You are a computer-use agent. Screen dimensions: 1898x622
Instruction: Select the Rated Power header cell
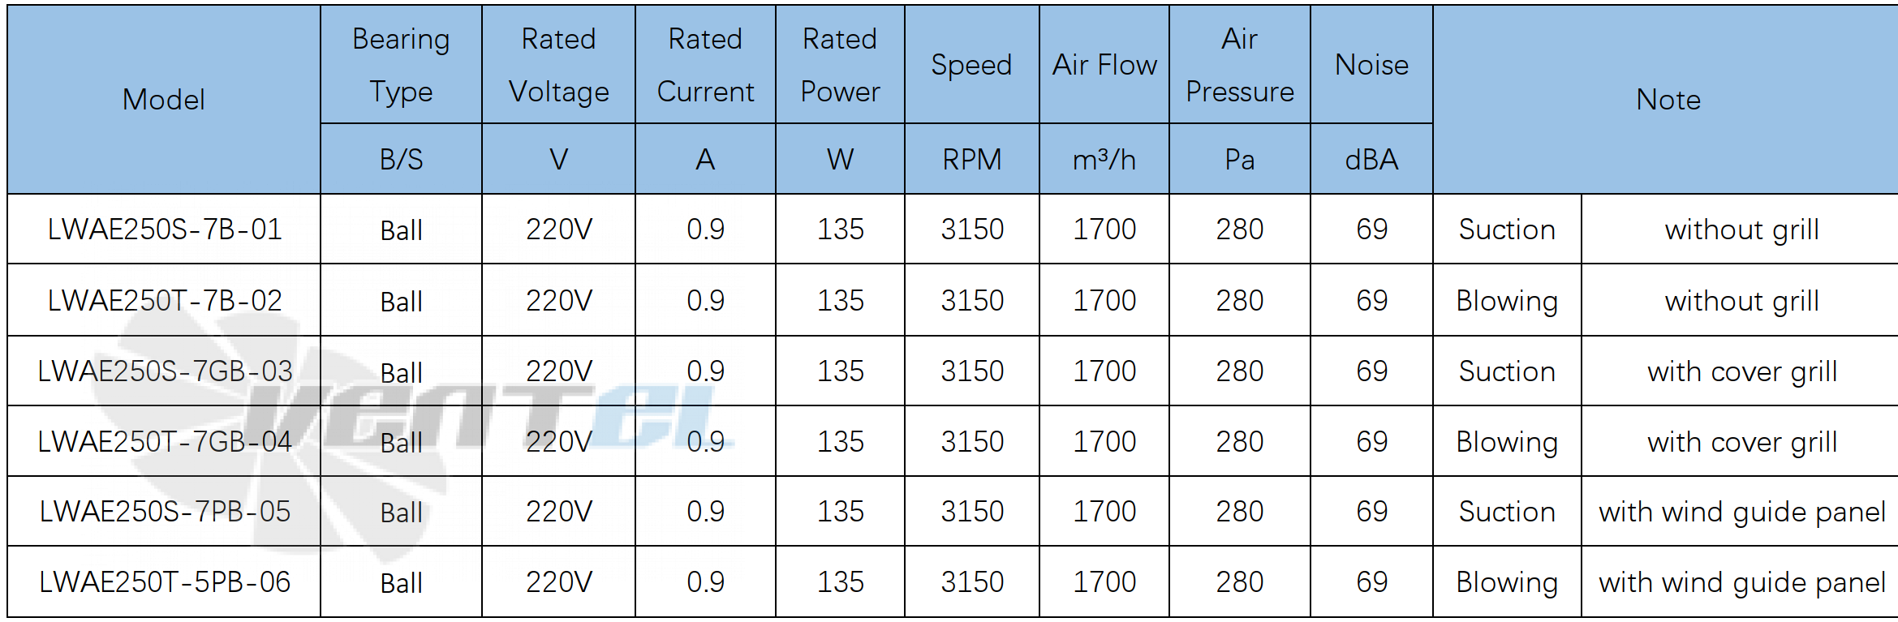click(x=840, y=65)
